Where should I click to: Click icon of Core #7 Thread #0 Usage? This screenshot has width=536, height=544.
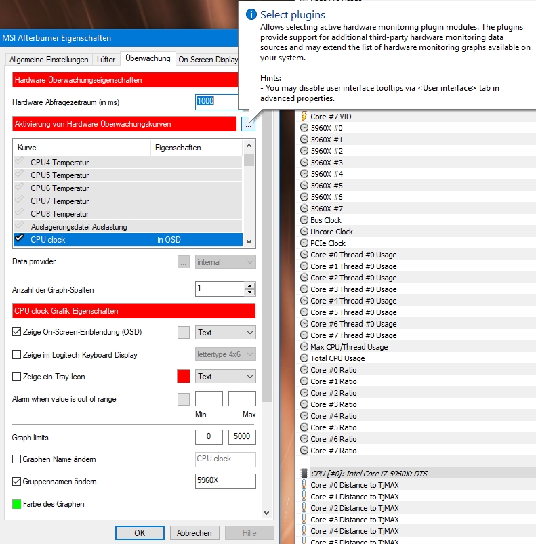pyautogui.click(x=304, y=335)
